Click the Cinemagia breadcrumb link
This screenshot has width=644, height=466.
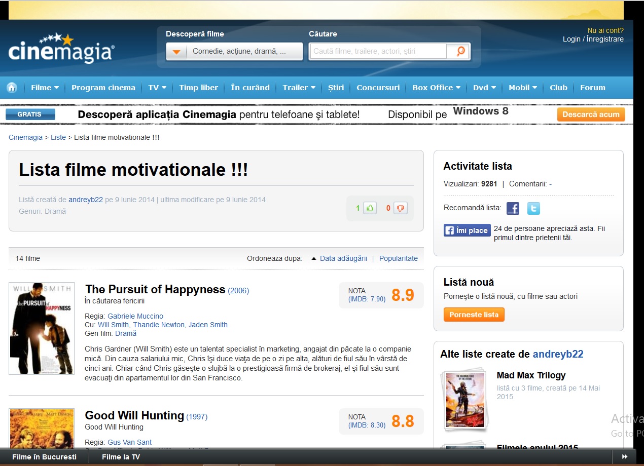[25, 137]
